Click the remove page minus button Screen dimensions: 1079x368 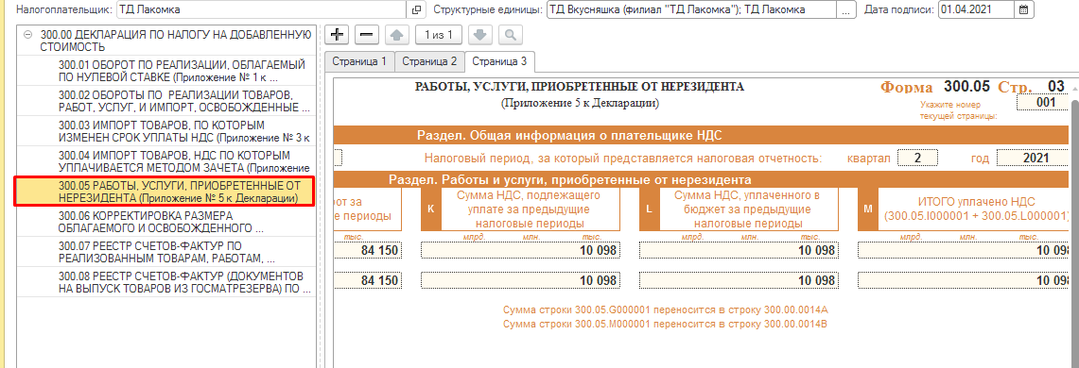coord(368,34)
